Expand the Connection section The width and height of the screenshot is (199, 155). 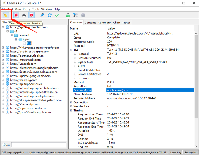click(71, 102)
